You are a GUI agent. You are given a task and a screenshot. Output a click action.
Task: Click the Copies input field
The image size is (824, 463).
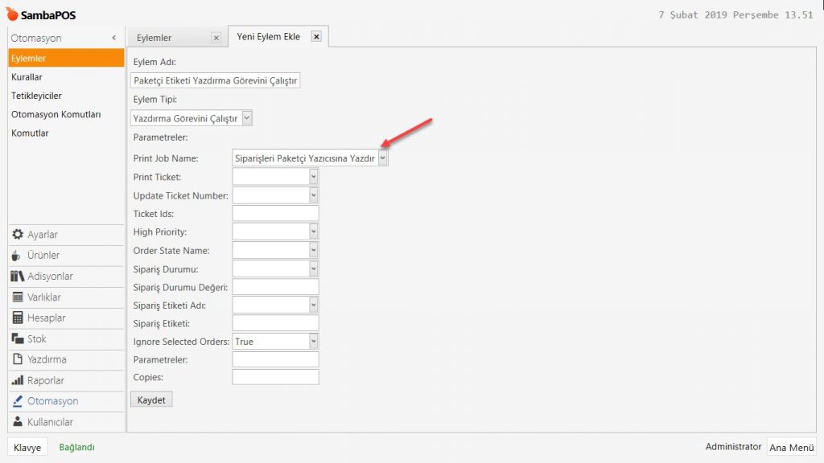pyautogui.click(x=275, y=377)
